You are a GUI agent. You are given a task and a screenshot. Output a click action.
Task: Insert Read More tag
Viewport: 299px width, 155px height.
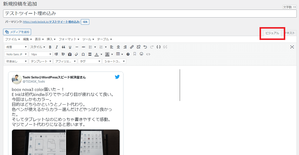90,54
